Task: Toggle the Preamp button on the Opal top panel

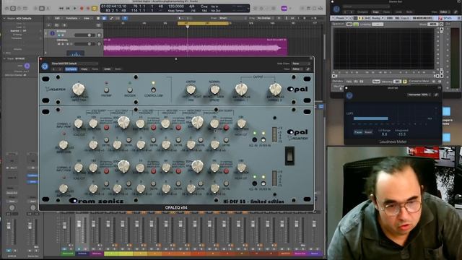Action: (106, 90)
